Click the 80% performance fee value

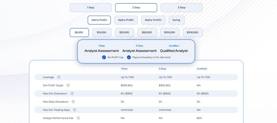199,118
